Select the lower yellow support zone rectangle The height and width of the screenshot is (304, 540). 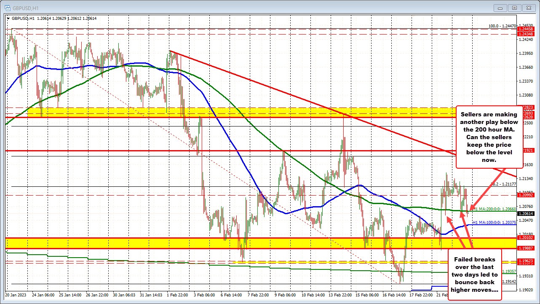point(168,244)
